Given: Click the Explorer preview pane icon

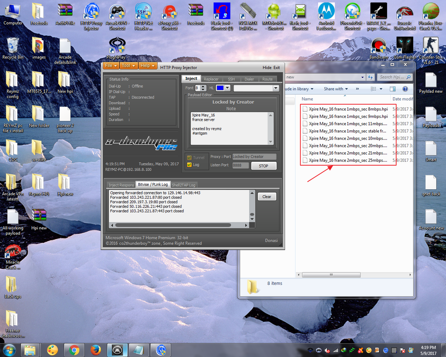Looking at the screenshot, I should click(393, 89).
